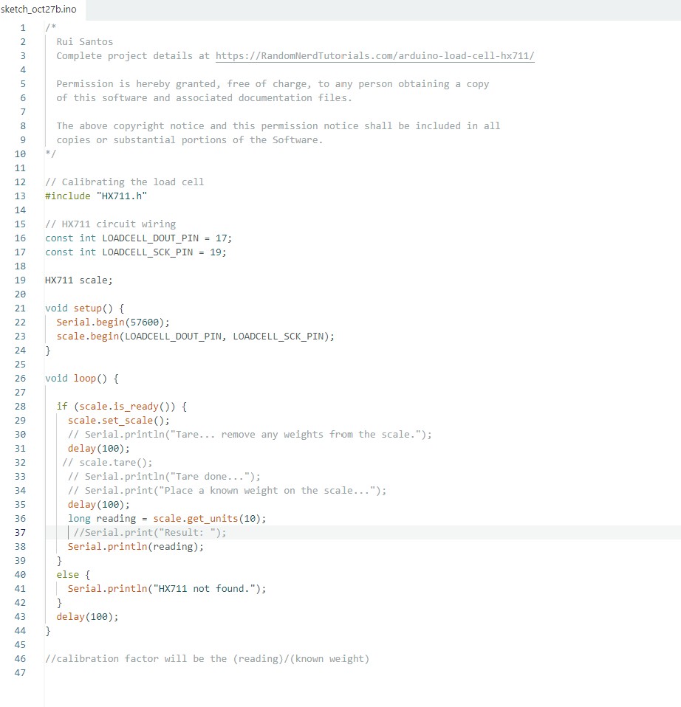Click the "HX711 not found." println line
Viewport: 681px width, 707px height.
[x=166, y=588]
